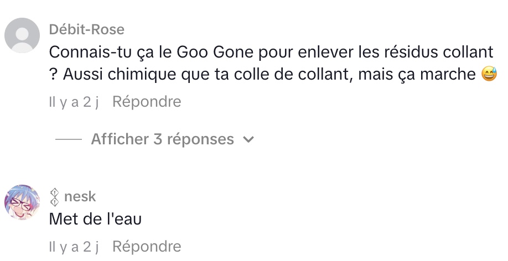Reply to Débit-Rose's comment via Répondre

tap(147, 102)
